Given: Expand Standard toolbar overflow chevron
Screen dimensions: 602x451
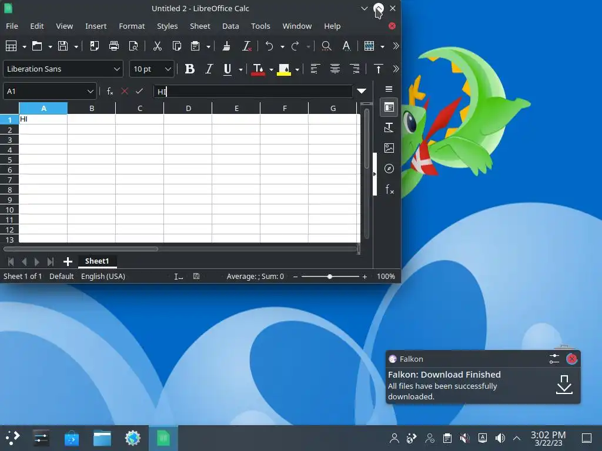Looking at the screenshot, I should click(x=396, y=46).
